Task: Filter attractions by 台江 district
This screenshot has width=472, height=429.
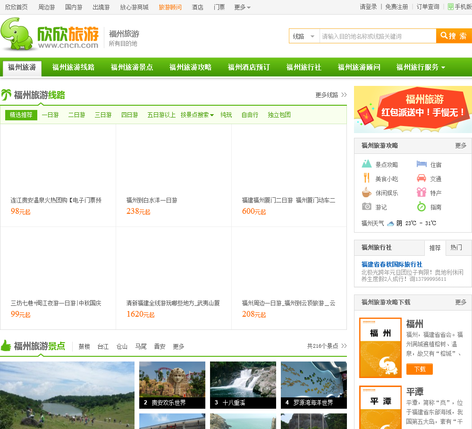Action: point(103,346)
